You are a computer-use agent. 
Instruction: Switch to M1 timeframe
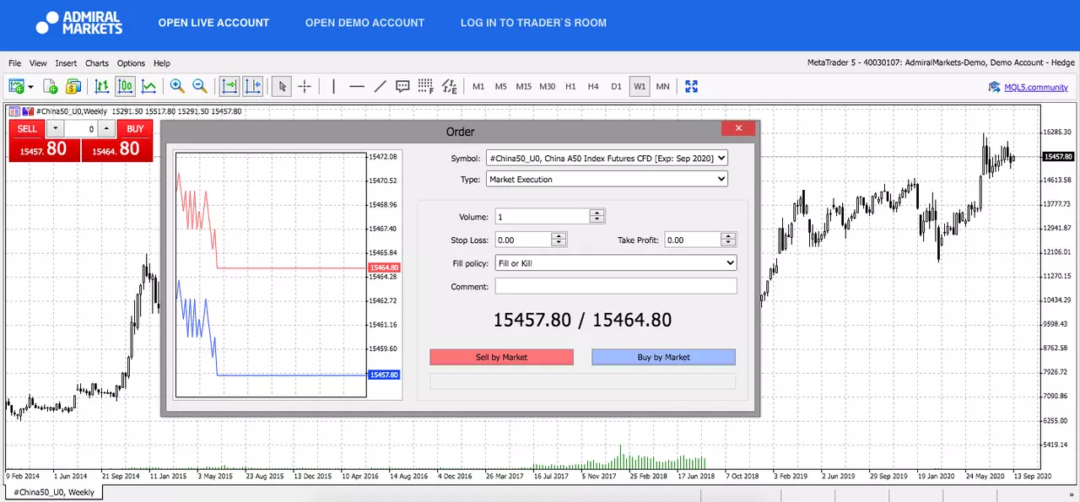click(478, 87)
